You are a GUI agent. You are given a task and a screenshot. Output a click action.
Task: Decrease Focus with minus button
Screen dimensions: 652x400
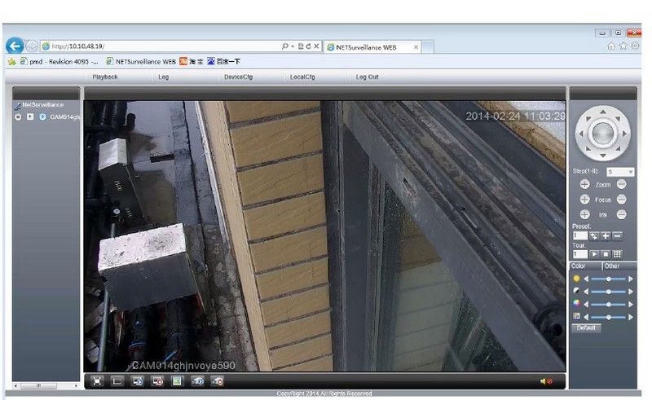(622, 200)
